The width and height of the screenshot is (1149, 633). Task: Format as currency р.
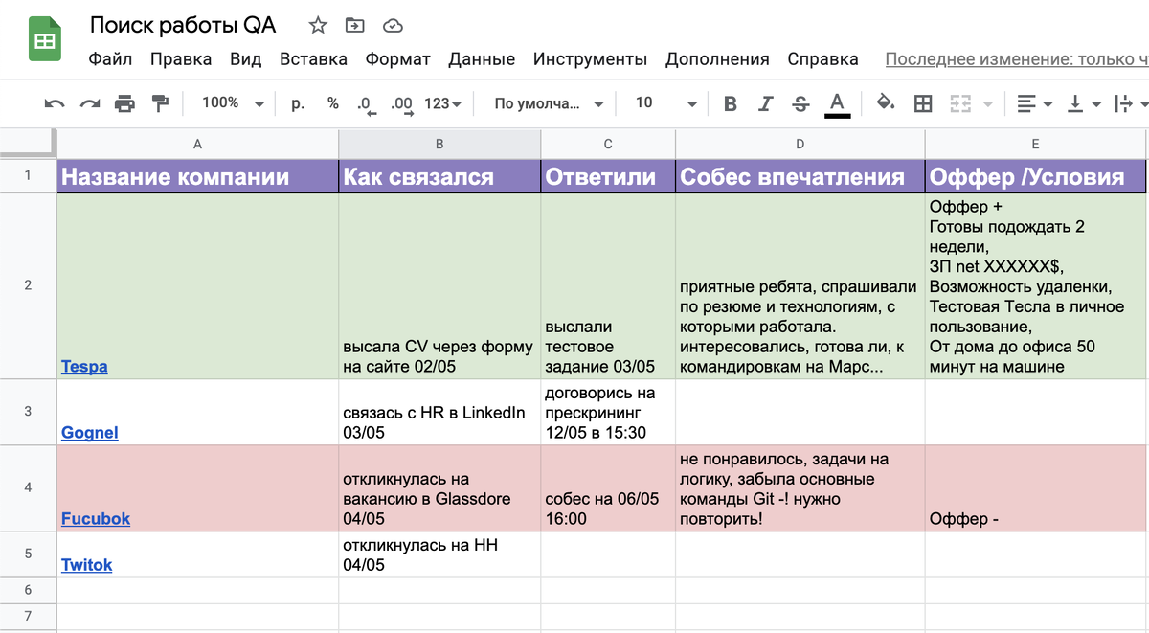coord(298,103)
